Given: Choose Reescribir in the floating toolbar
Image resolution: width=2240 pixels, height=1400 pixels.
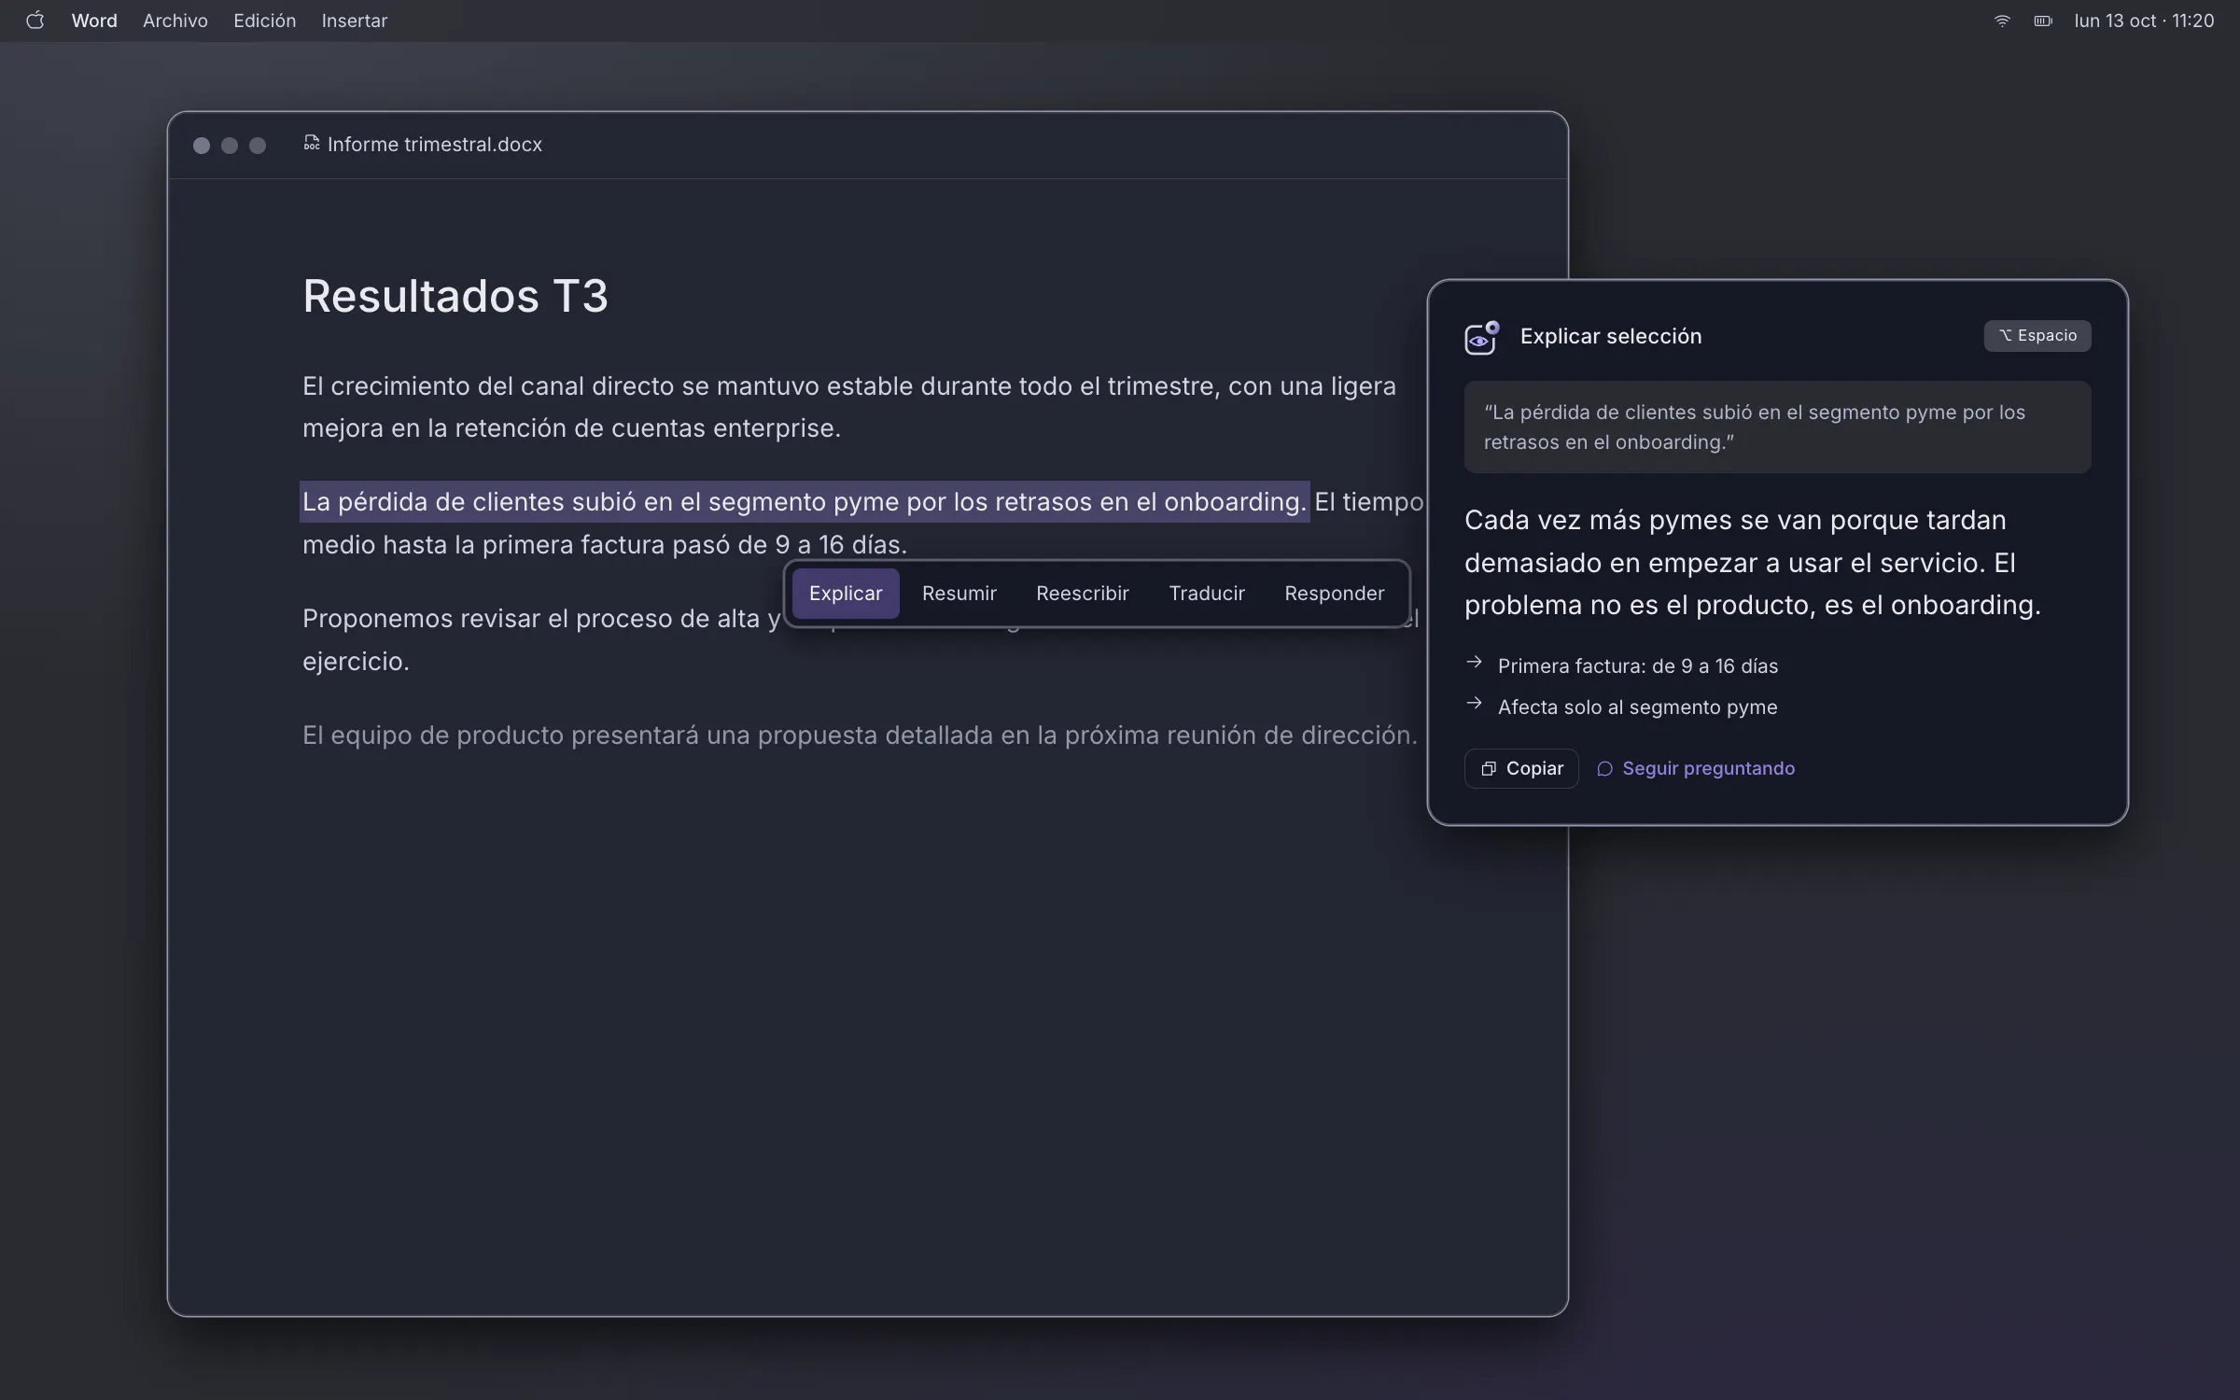Looking at the screenshot, I should [x=1083, y=594].
